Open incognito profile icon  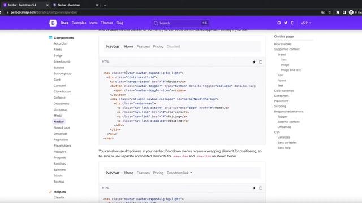[x=351, y=12]
